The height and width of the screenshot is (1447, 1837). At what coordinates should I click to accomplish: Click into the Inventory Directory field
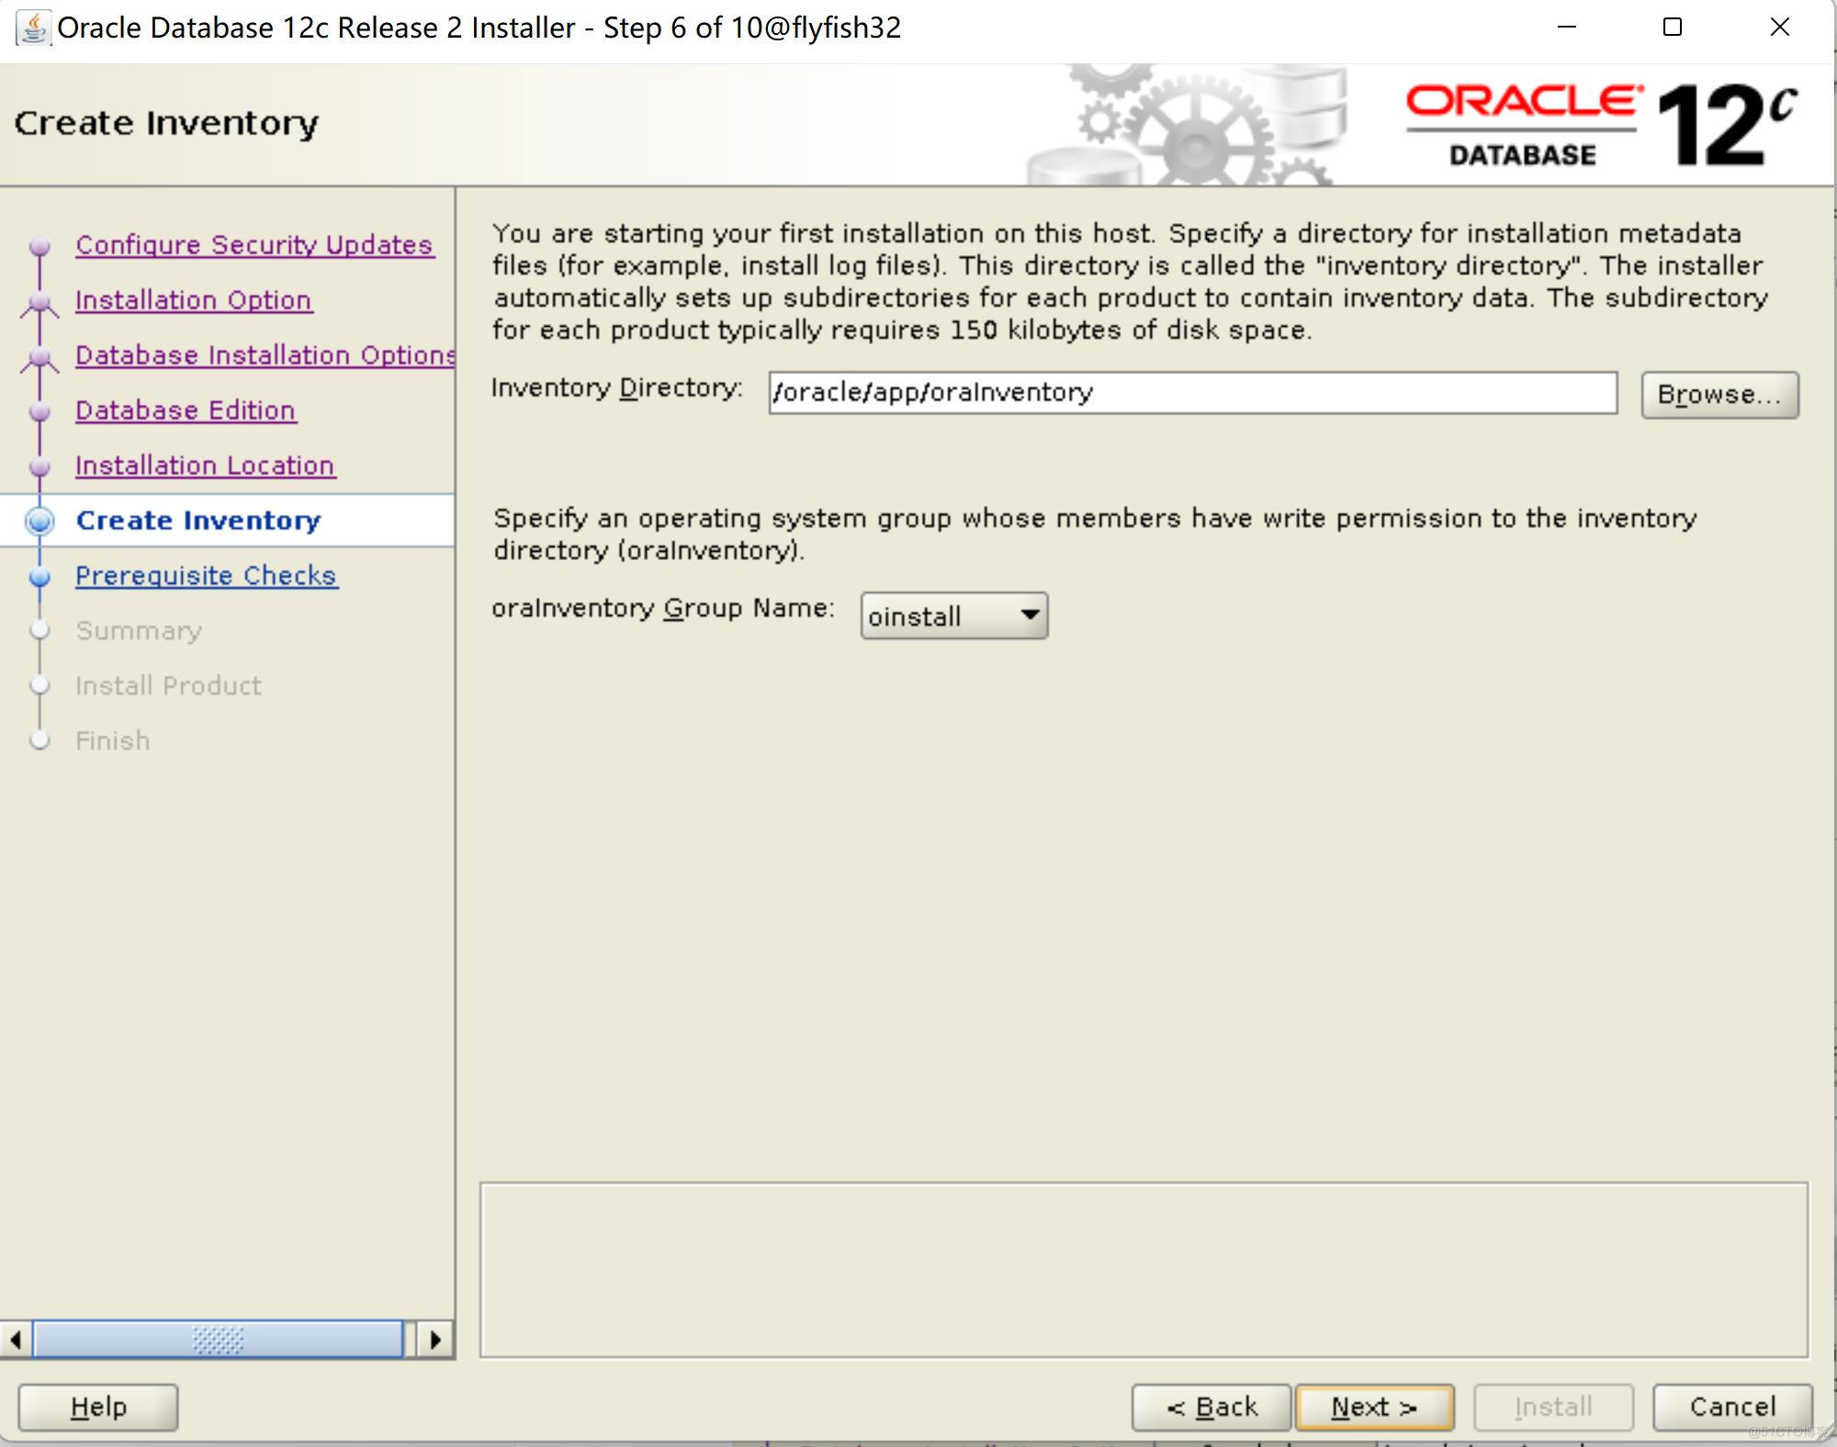pos(1193,393)
